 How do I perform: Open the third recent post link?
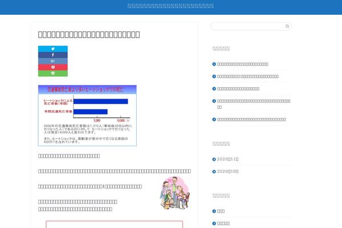tap(238, 89)
